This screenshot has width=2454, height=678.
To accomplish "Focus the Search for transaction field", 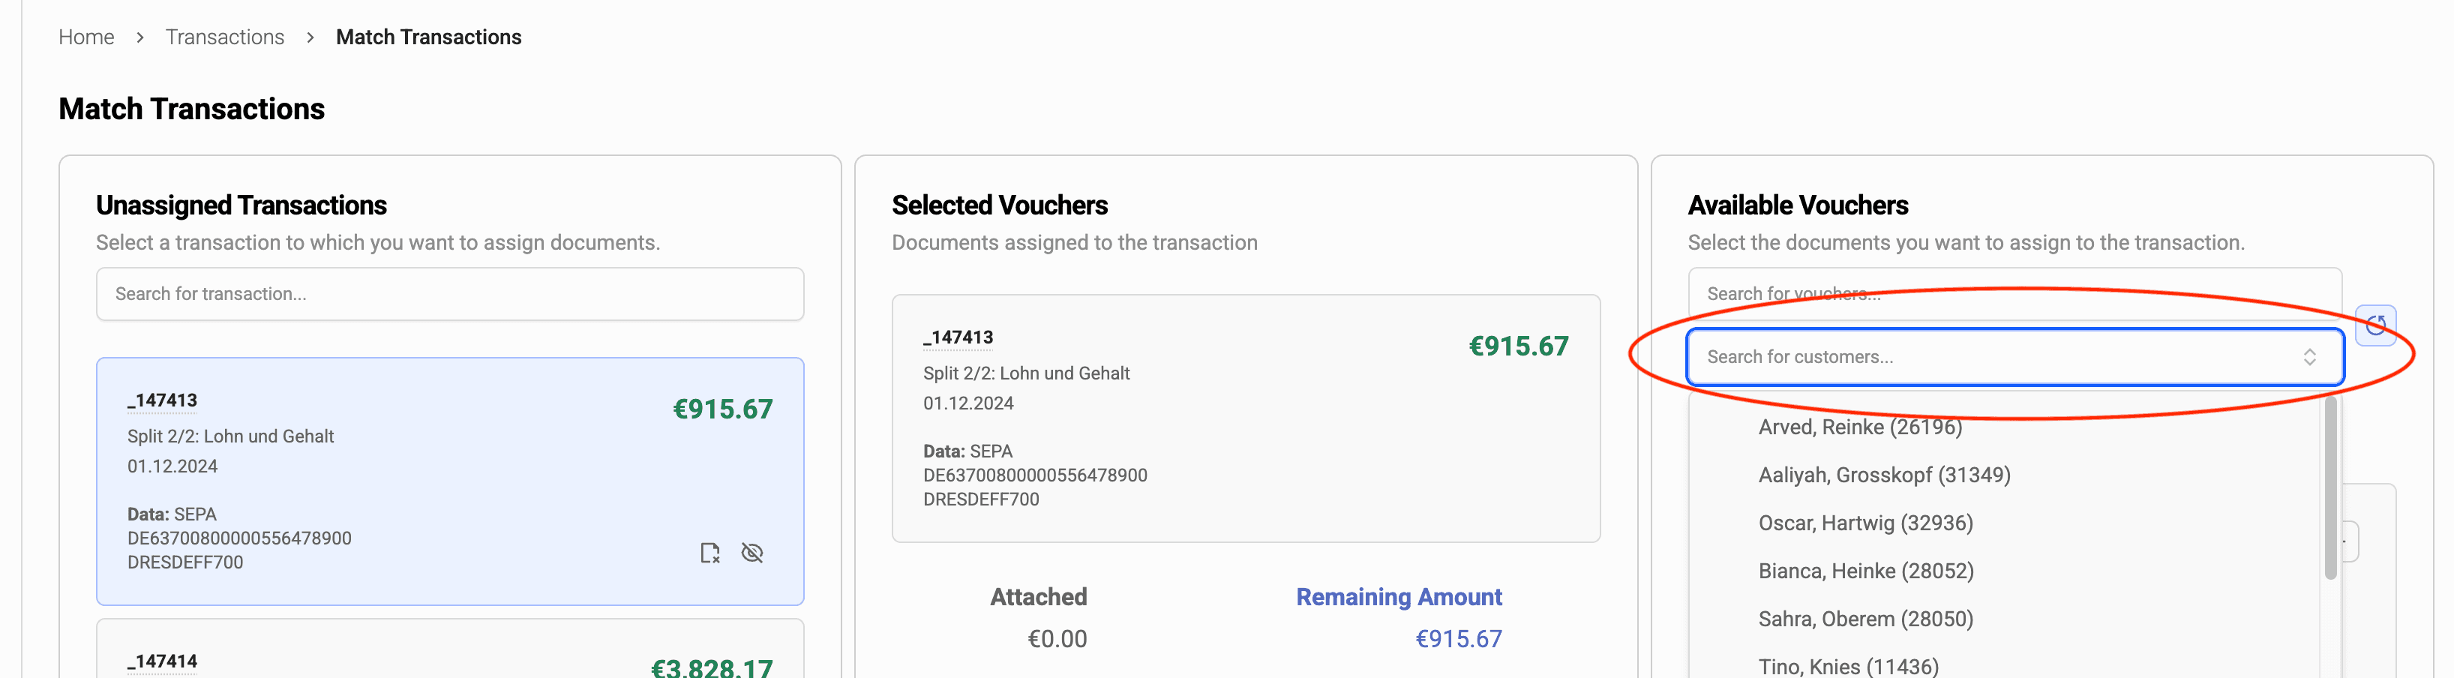I will click(450, 294).
